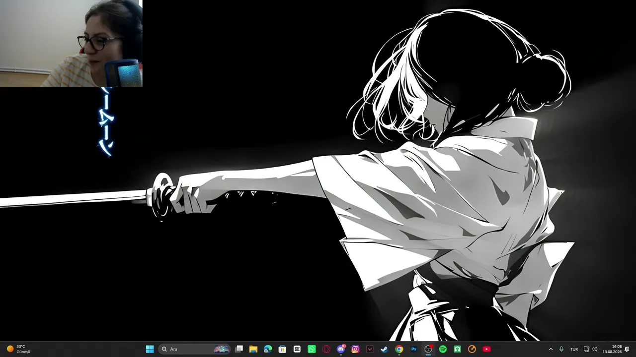
Task: Launch the Valorant icon
Action: 370,349
